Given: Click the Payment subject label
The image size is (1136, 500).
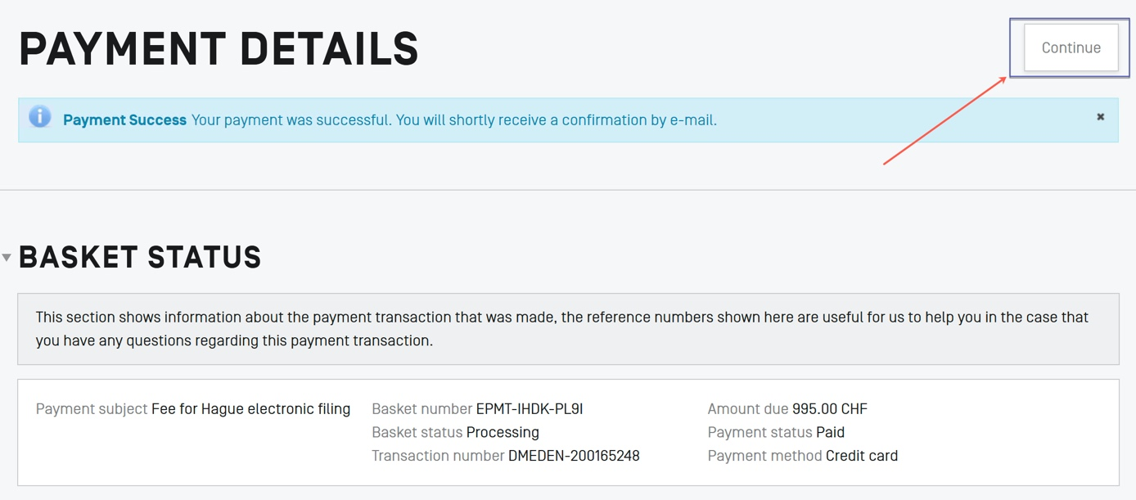Looking at the screenshot, I should click(92, 409).
